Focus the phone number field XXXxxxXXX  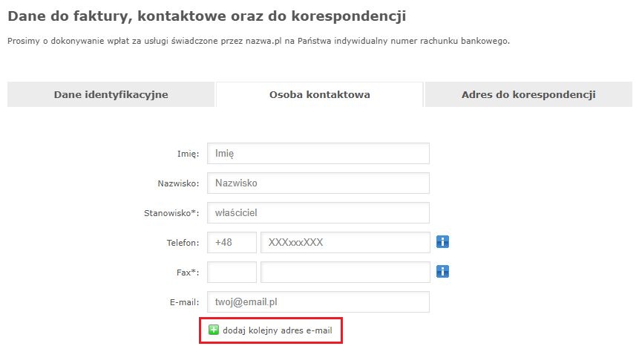pyautogui.click(x=345, y=242)
